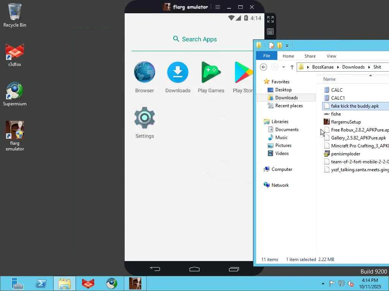Click File Explorer taskbar button
Image resolution: width=389 pixels, height=291 pixels.
click(65, 283)
